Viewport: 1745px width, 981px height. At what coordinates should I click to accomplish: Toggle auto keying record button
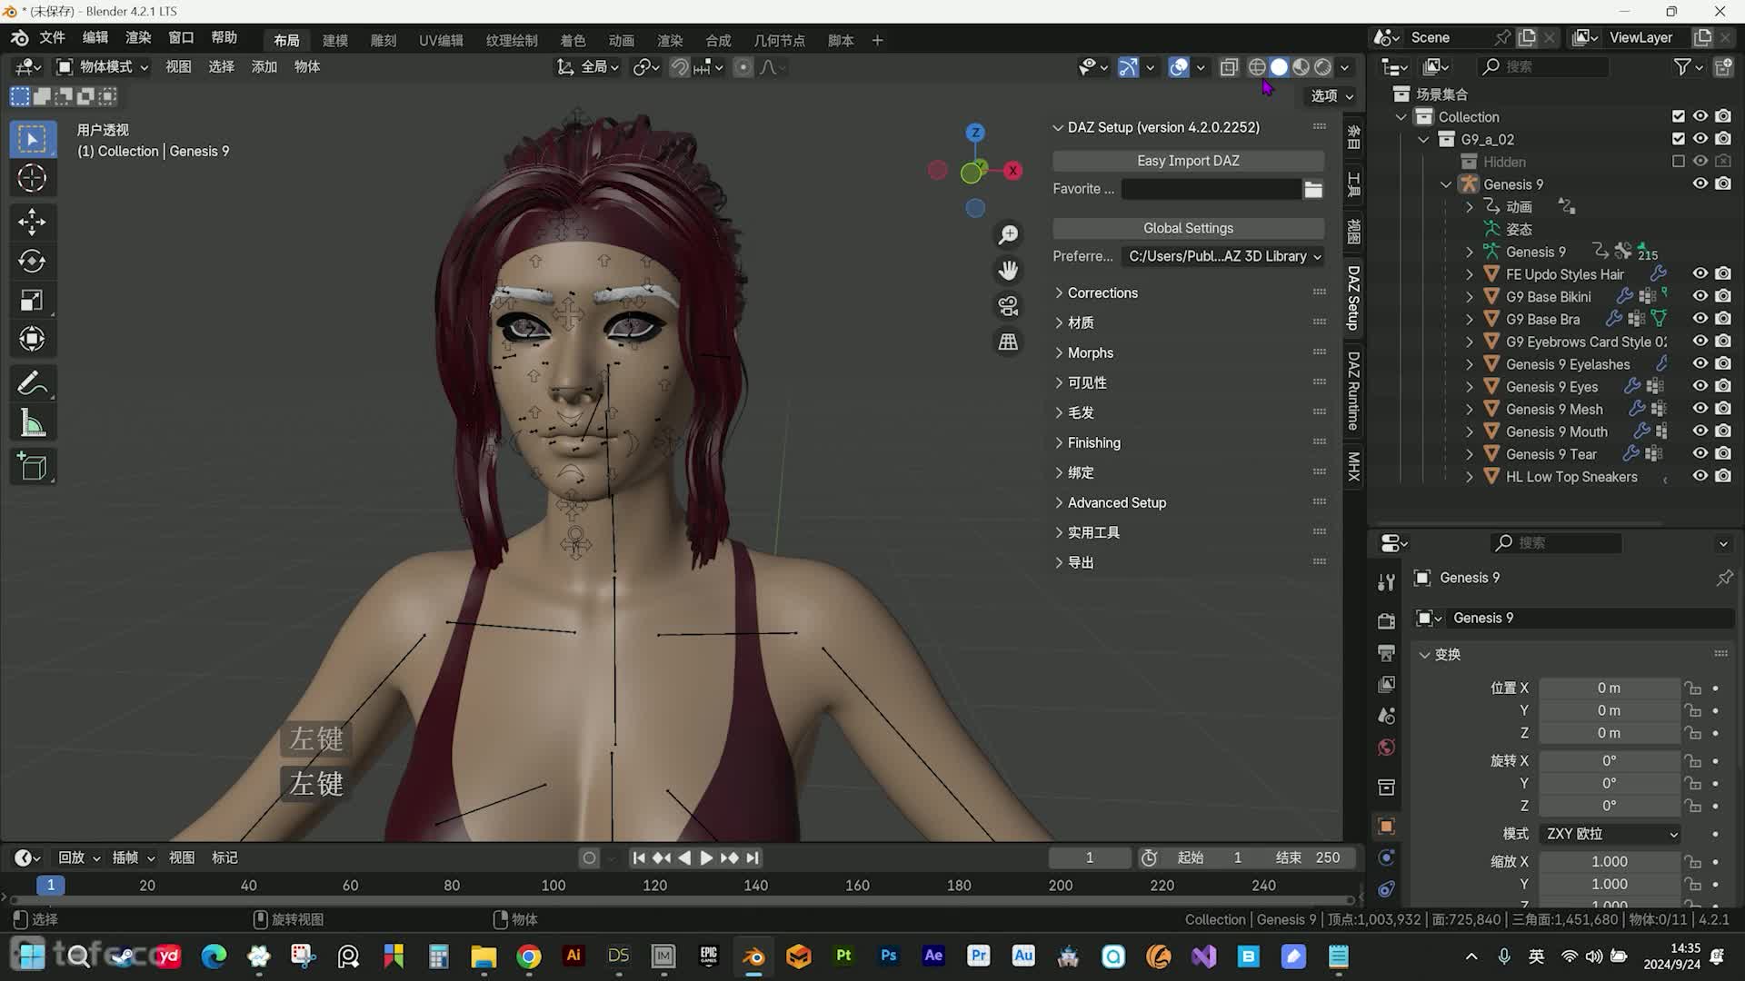point(589,857)
